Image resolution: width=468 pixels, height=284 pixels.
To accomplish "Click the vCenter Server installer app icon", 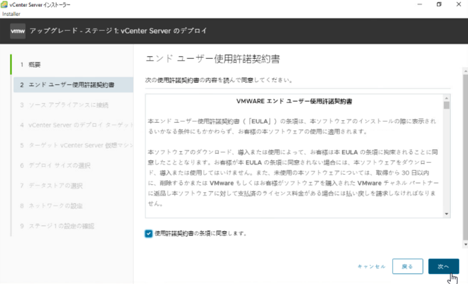I will 4,5.
